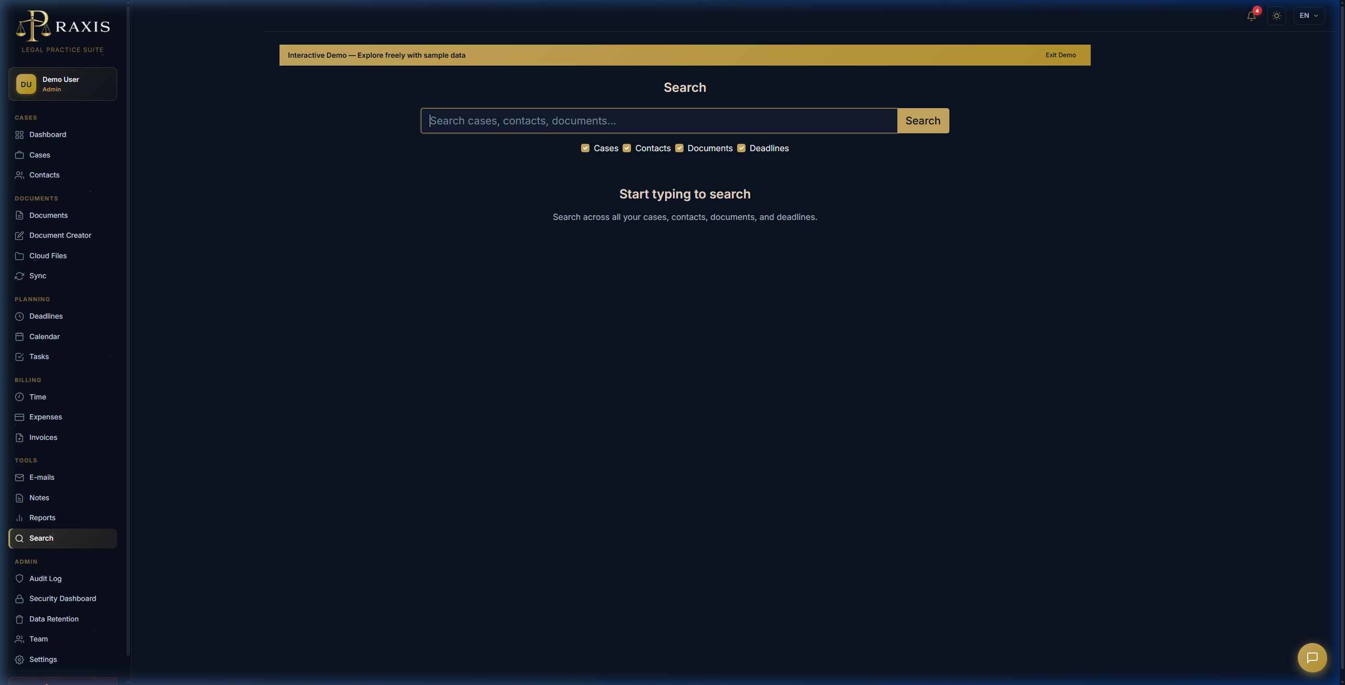
Task: Go to Cases in the sidebar
Action: pyautogui.click(x=63, y=155)
